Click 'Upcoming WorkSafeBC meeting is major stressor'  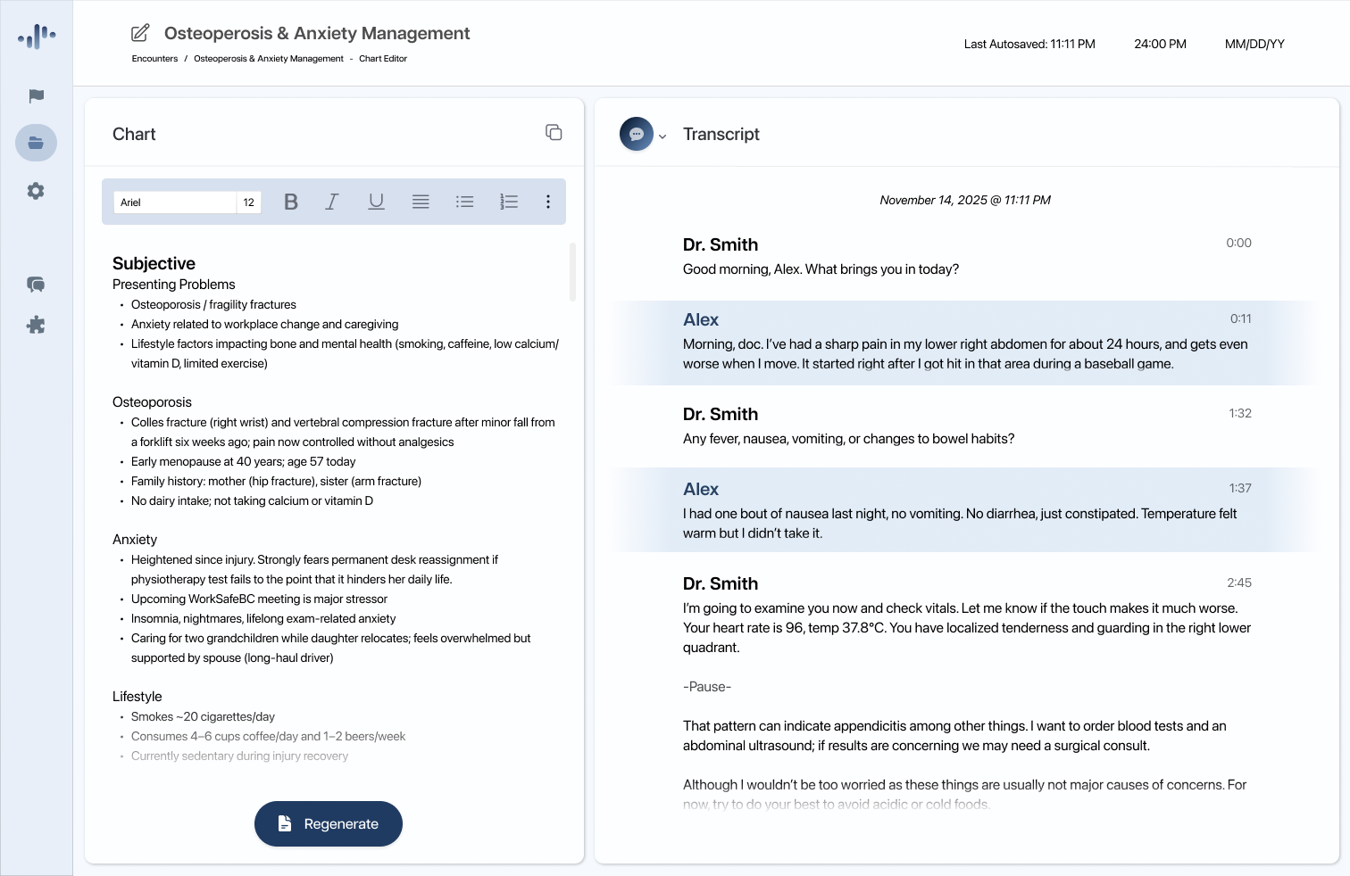click(259, 599)
